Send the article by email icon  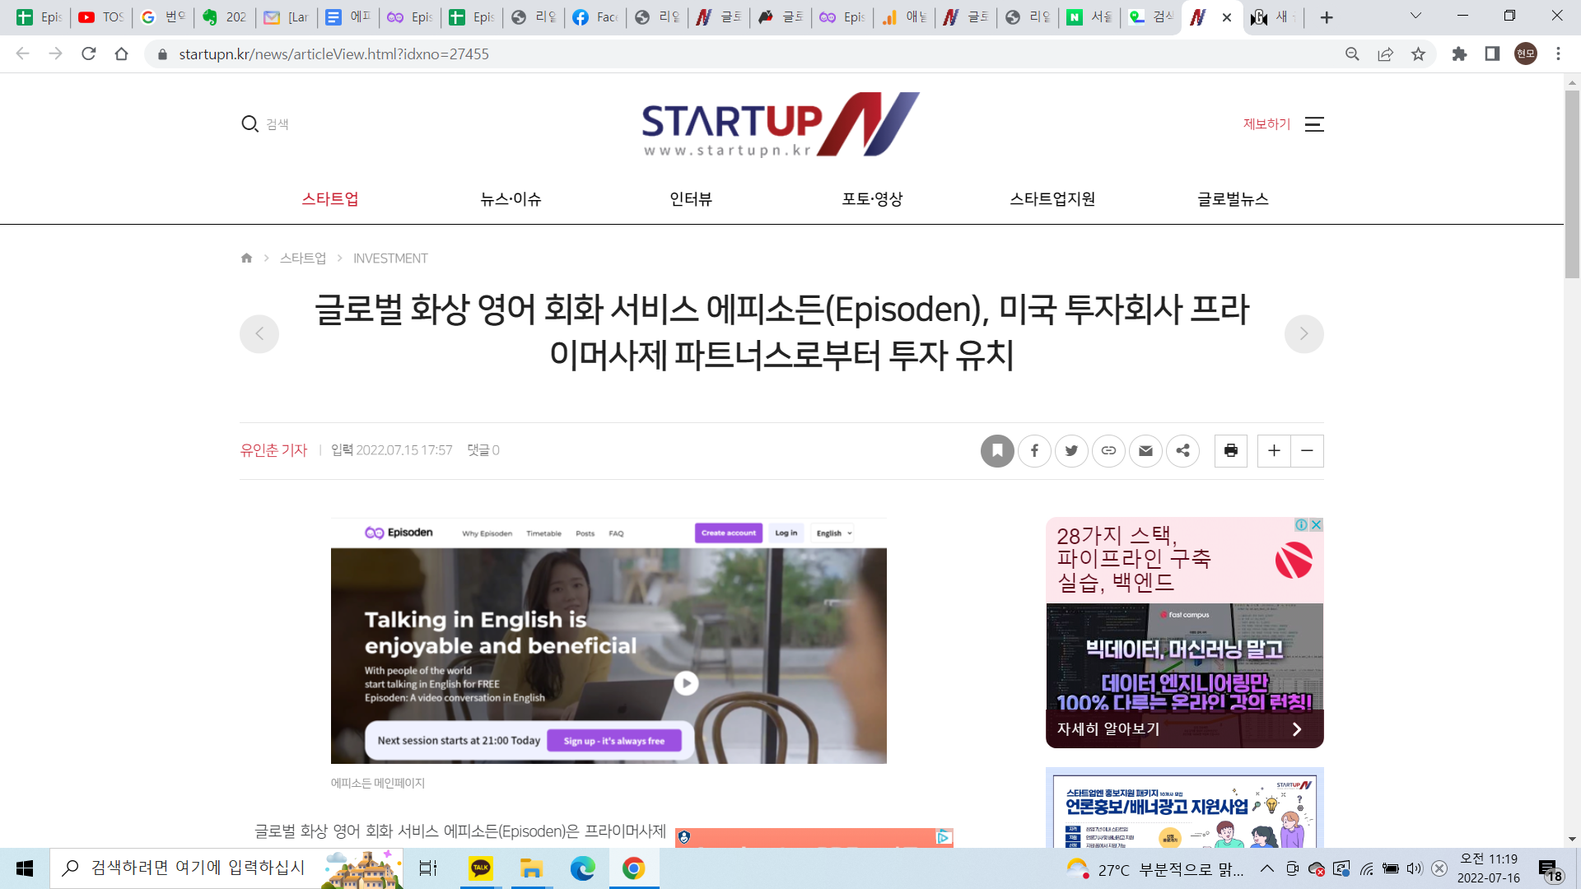(1145, 450)
